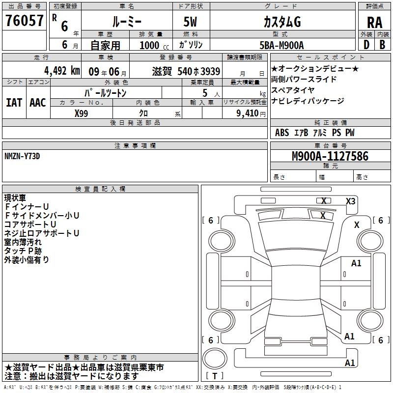The width and height of the screenshot is (393, 393).
Task: Click inspector note 室内薄汚れ
Action: tap(23, 242)
